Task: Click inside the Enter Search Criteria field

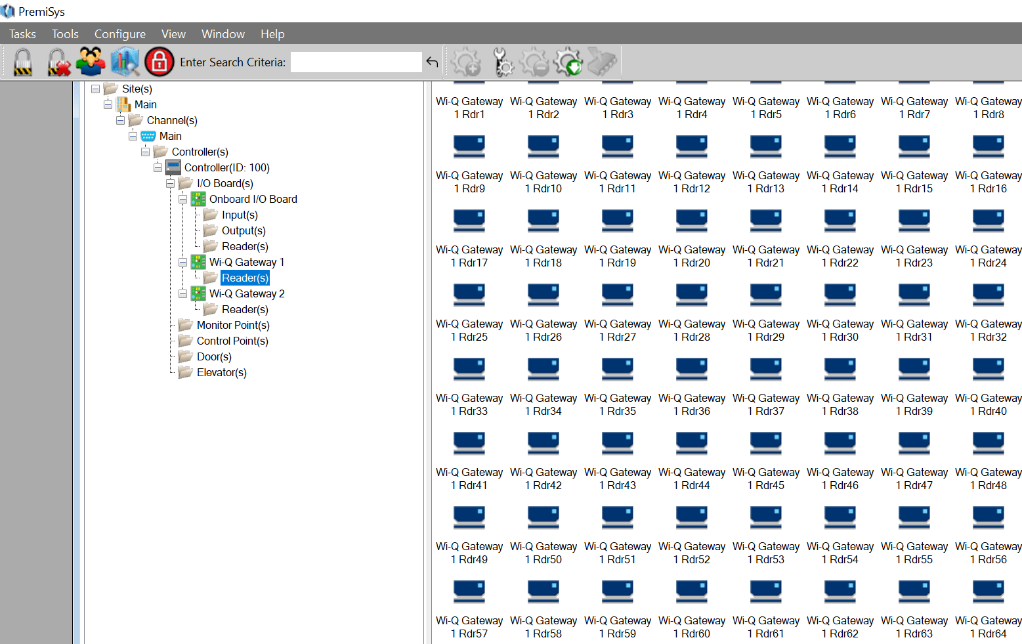Action: point(356,62)
